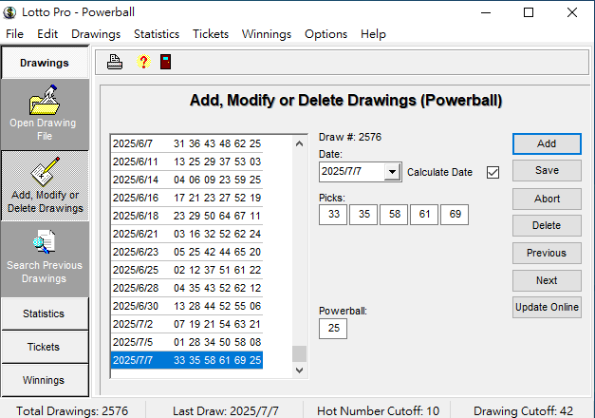Click the Powerball field showing 25
595x418 pixels.
pos(333,329)
